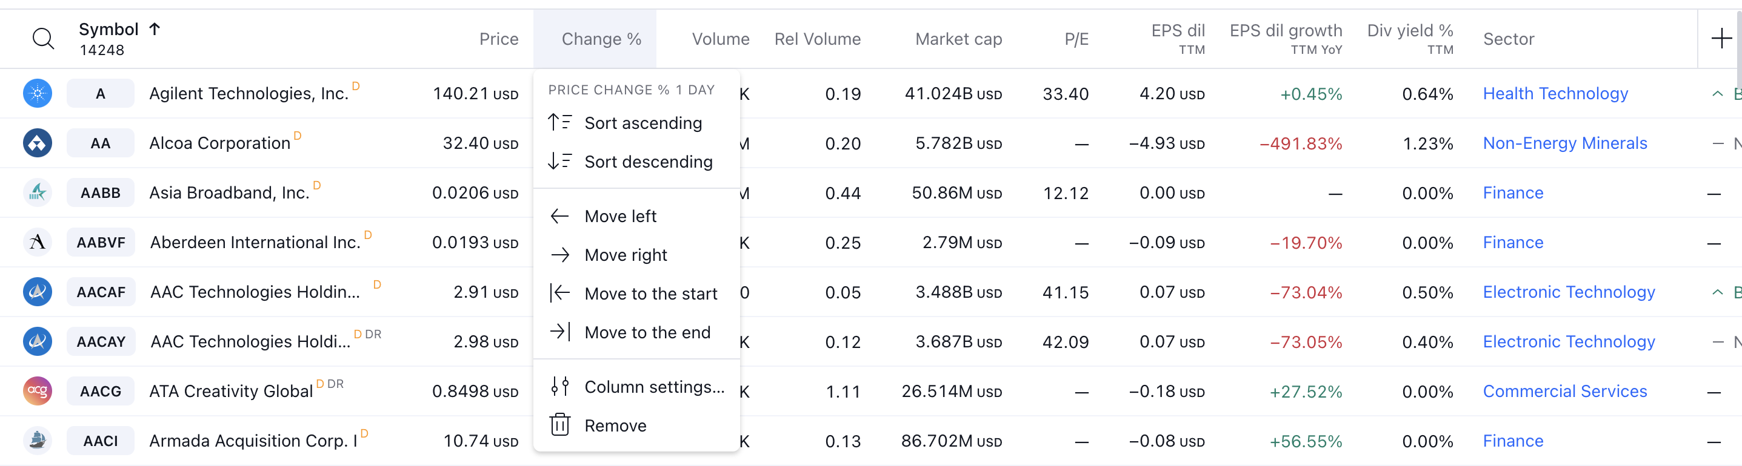1742x466 pixels.
Task: Click the Aberdeen International logo icon
Action: coord(38,243)
